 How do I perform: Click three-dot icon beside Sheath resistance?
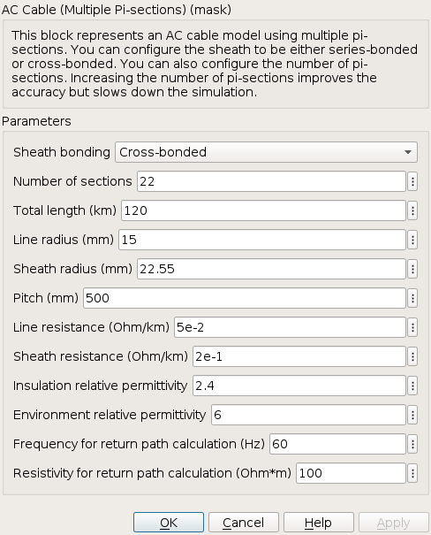click(412, 356)
